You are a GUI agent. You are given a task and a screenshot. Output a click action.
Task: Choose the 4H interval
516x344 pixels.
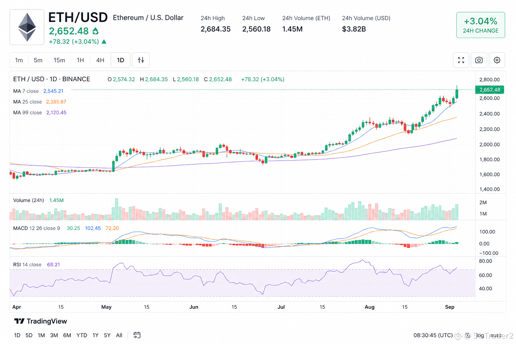click(100, 60)
